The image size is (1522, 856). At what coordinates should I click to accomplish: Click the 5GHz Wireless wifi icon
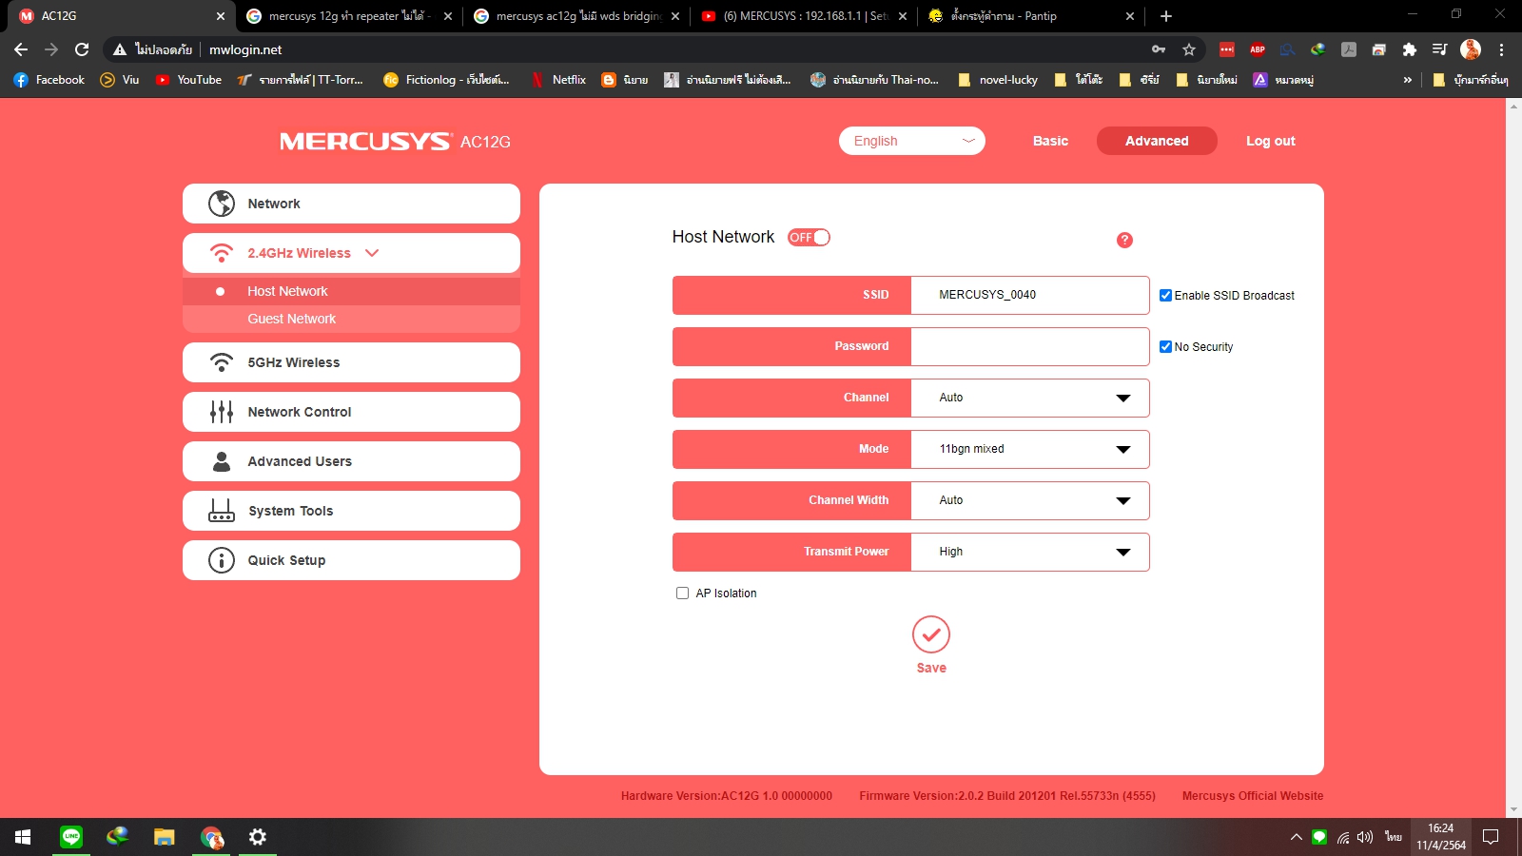(x=222, y=362)
